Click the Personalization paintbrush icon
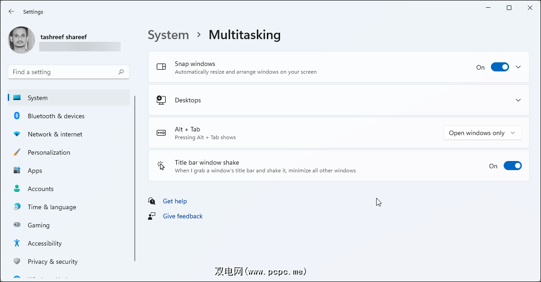 coord(17,152)
